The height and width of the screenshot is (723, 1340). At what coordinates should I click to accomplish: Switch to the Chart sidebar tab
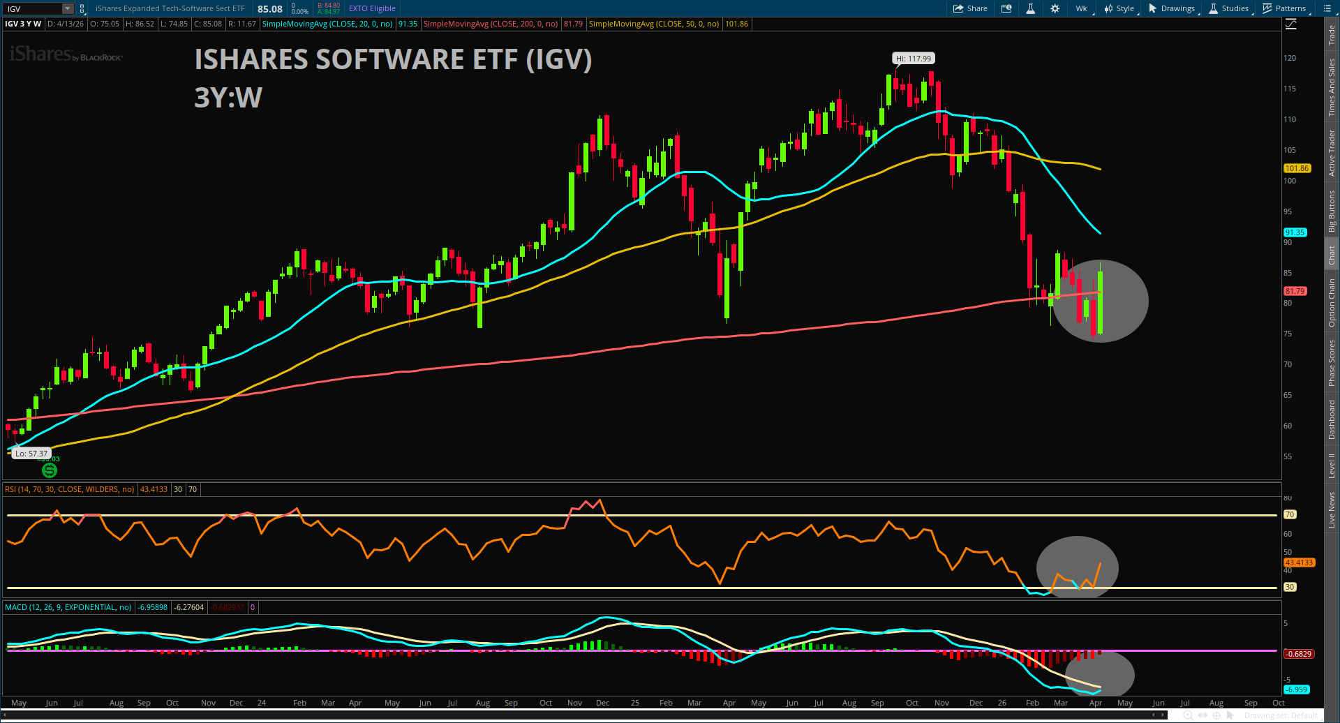(1332, 255)
